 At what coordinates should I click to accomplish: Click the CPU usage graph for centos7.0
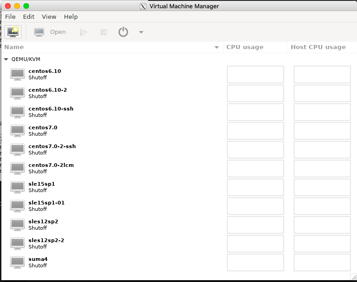(255, 131)
